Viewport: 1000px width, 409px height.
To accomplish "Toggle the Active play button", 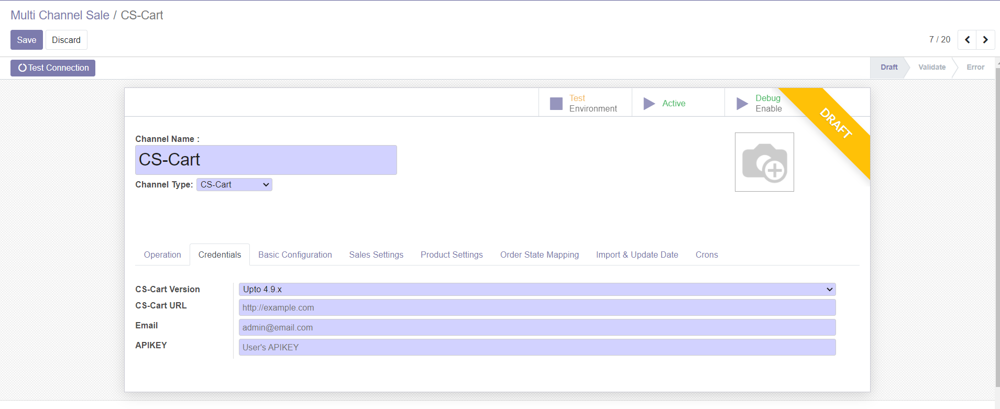I will point(650,104).
